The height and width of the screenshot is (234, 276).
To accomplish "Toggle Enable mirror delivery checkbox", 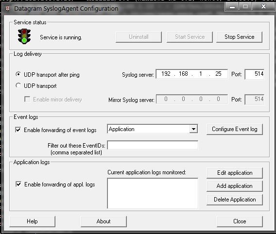I will coord(27,99).
